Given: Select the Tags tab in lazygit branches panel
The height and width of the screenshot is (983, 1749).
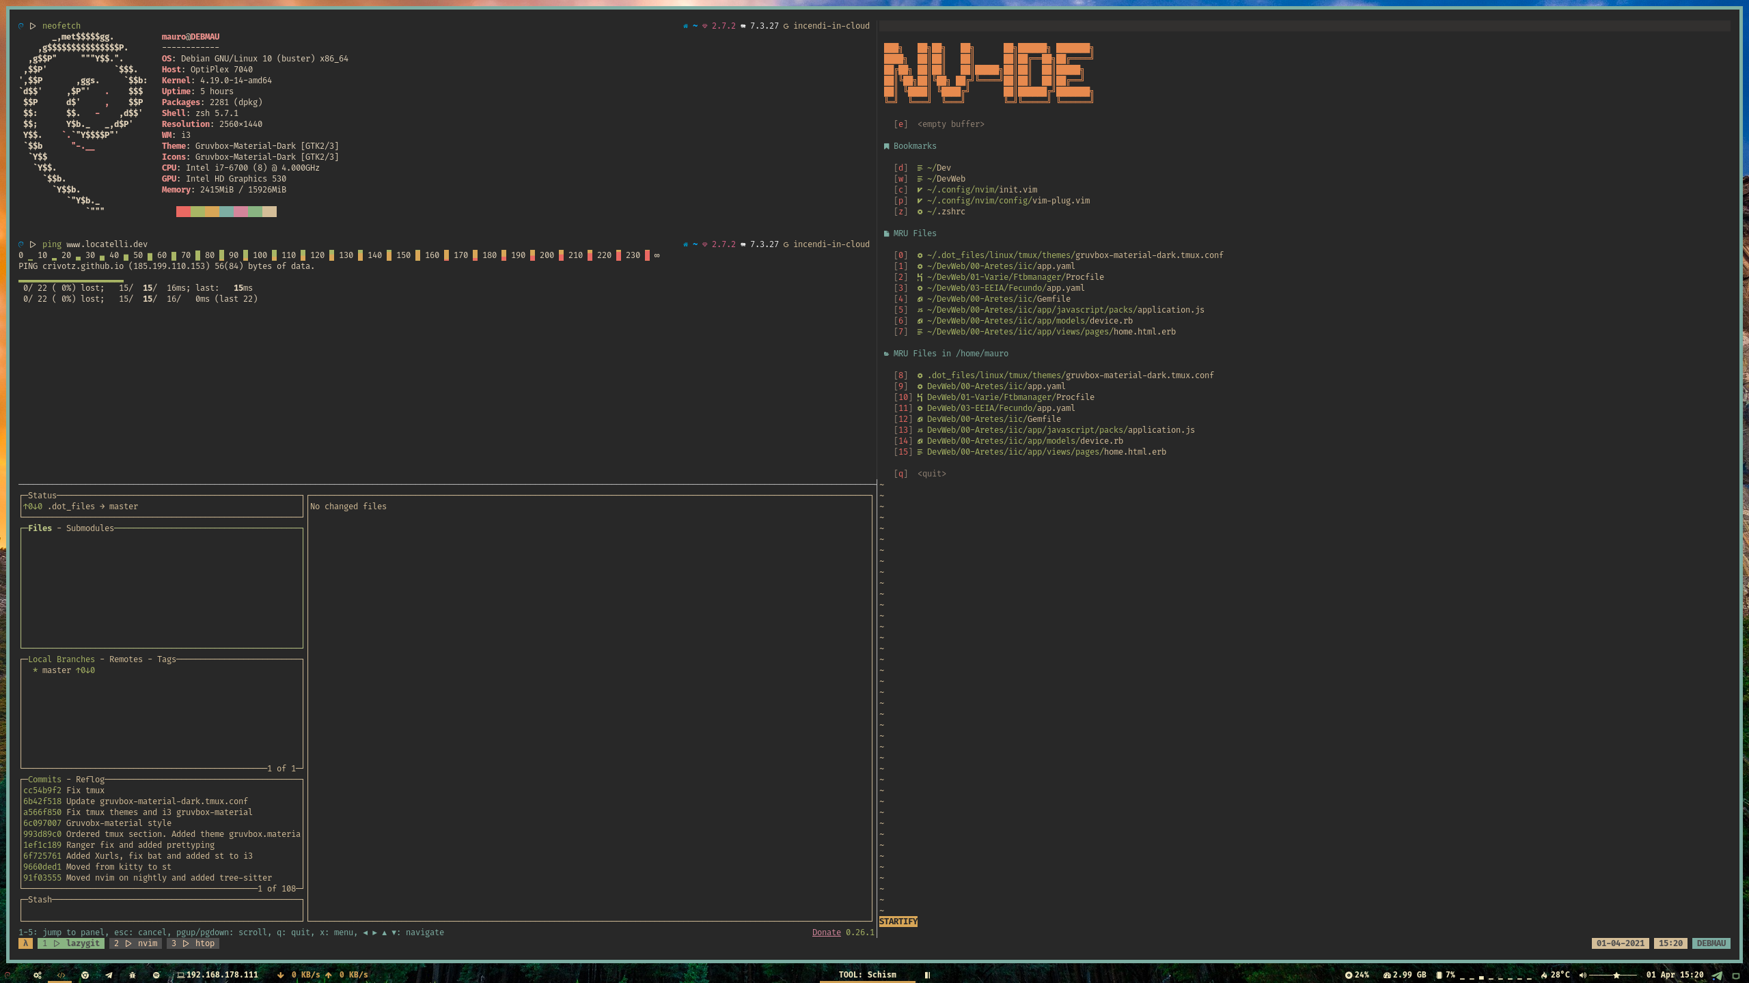Looking at the screenshot, I should (166, 659).
